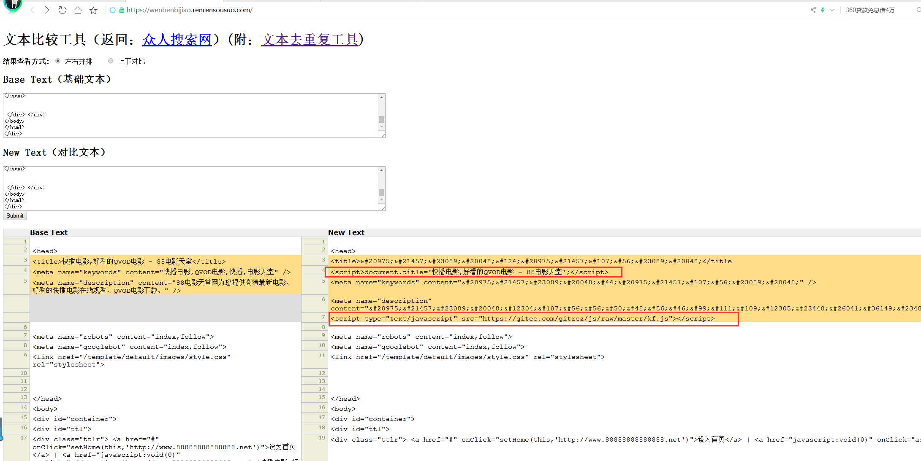Click Base Text div class="ttlr" line 17
This screenshot has height=461, width=921.
point(164,447)
